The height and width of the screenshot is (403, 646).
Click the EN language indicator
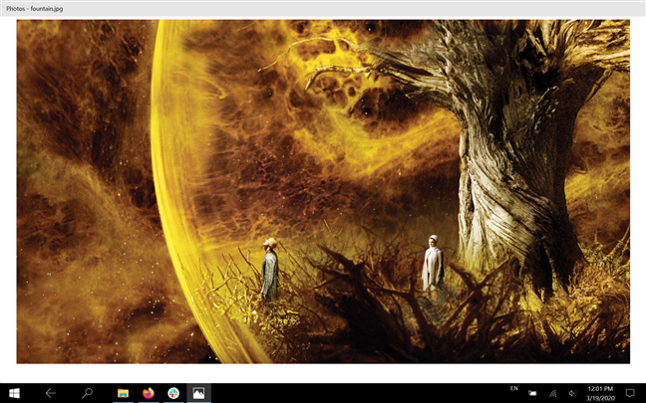click(513, 389)
